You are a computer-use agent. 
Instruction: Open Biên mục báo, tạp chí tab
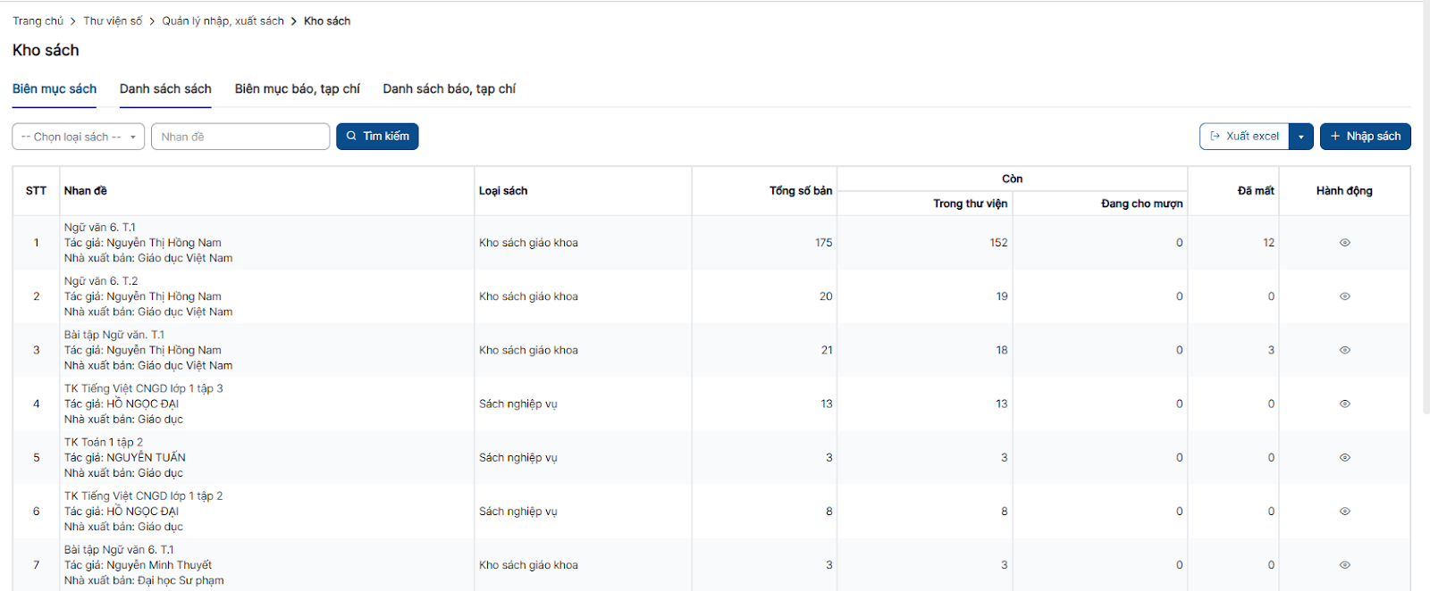(x=297, y=89)
